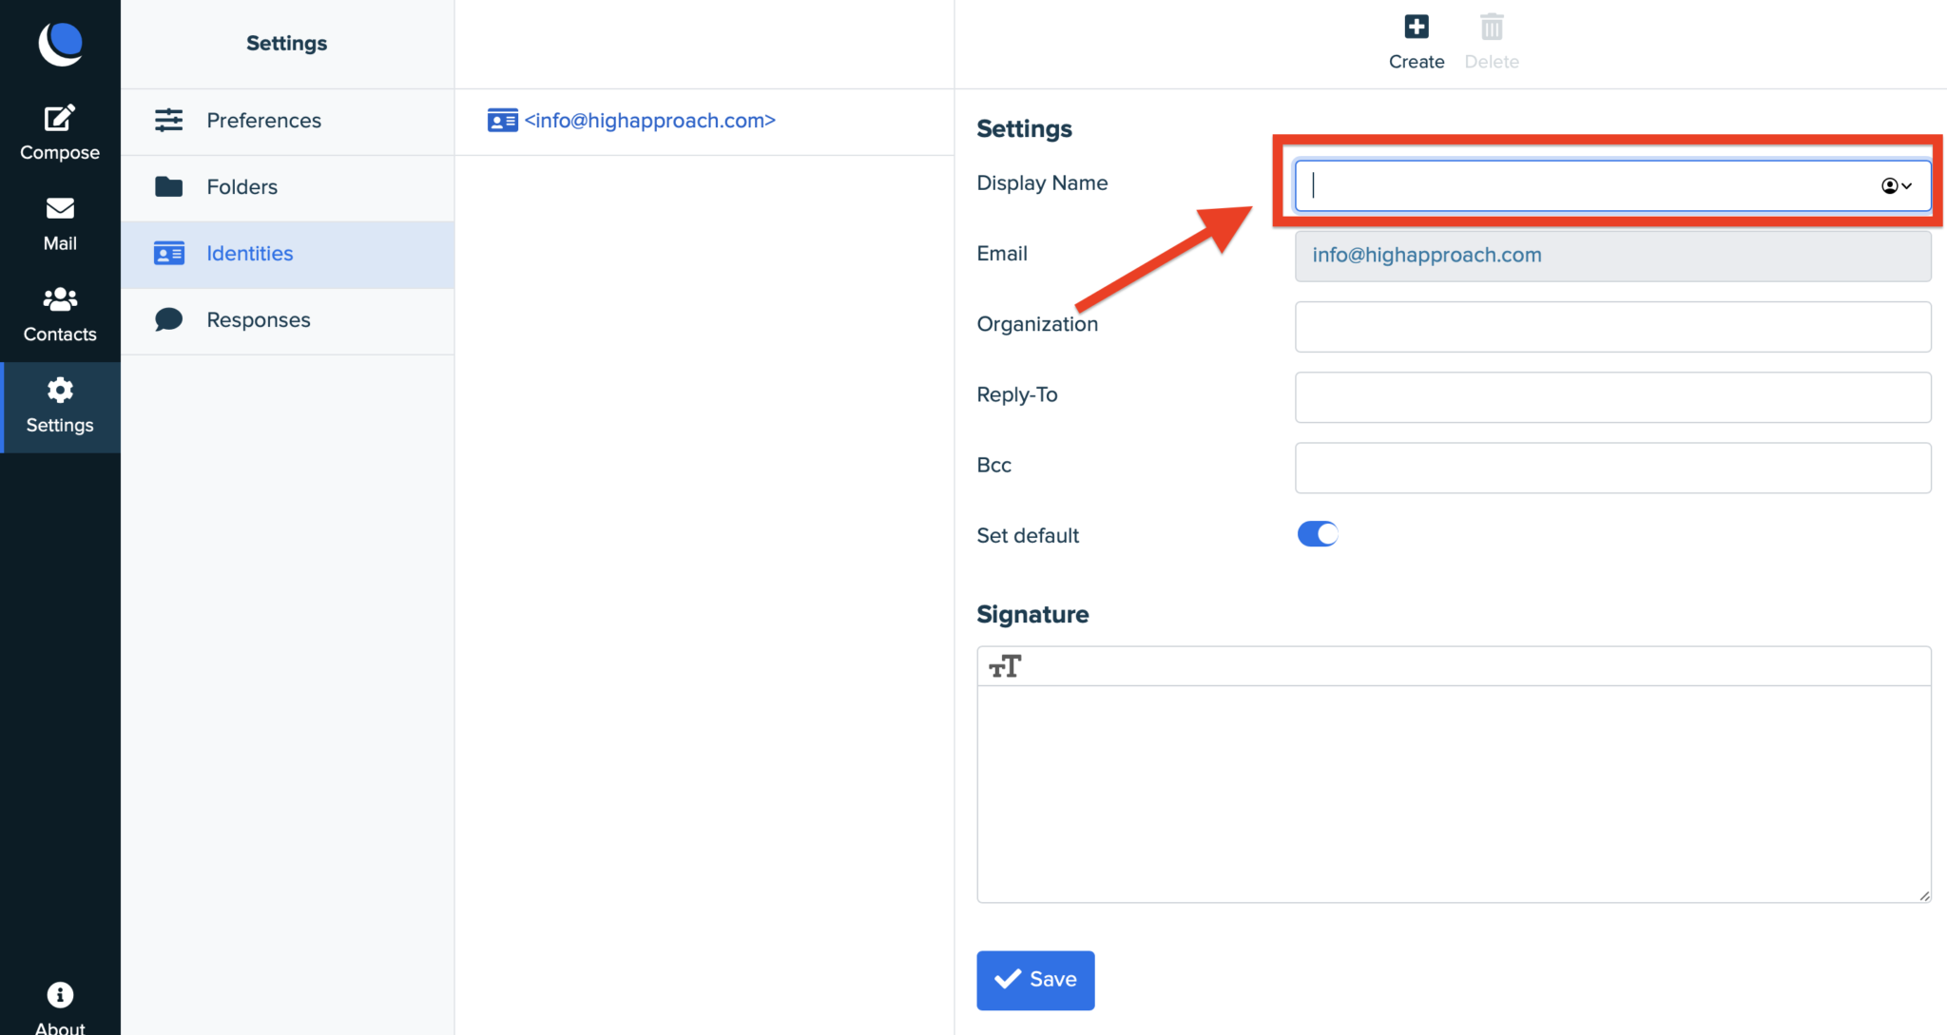Grab the Signature textarea resize handle

[1924, 895]
